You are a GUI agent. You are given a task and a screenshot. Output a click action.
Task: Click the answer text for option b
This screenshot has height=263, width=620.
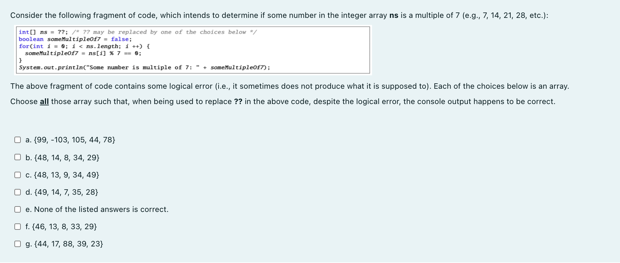[63, 157]
